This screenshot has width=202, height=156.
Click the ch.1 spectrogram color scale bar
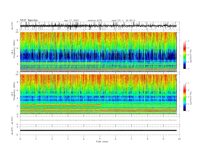[x=185, y=55]
